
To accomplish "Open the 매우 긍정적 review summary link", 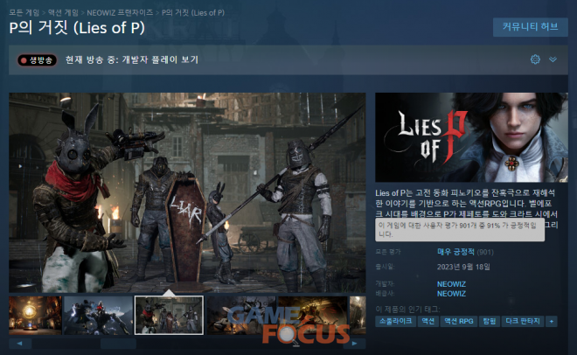I will pyautogui.click(x=455, y=252).
